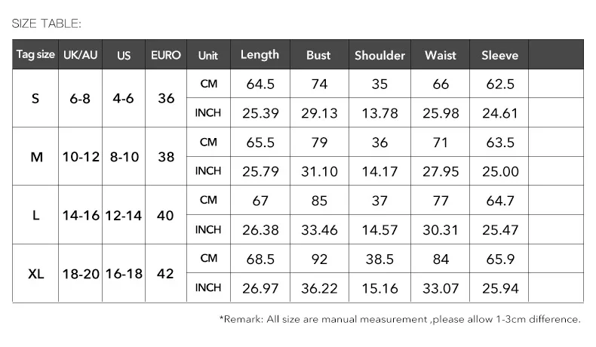
Task: Click the Tag size column header
Action: pos(35,56)
